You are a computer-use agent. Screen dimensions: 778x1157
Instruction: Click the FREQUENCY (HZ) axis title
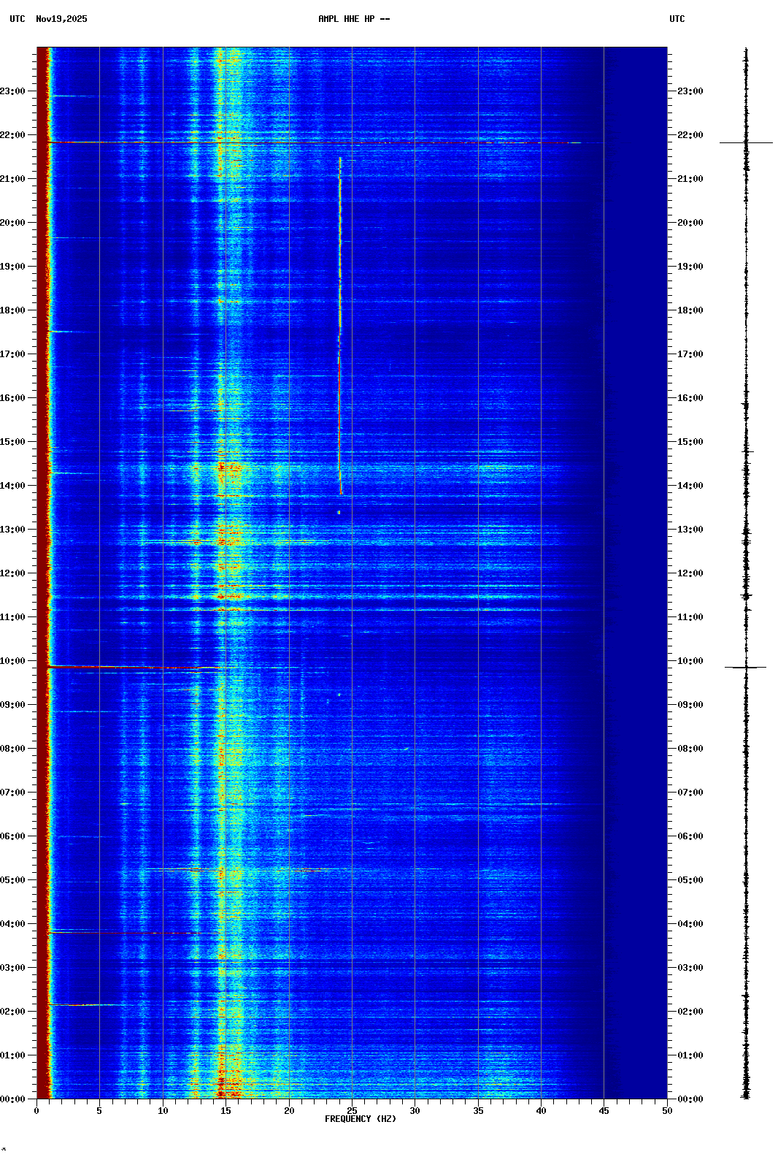pyautogui.click(x=360, y=1119)
